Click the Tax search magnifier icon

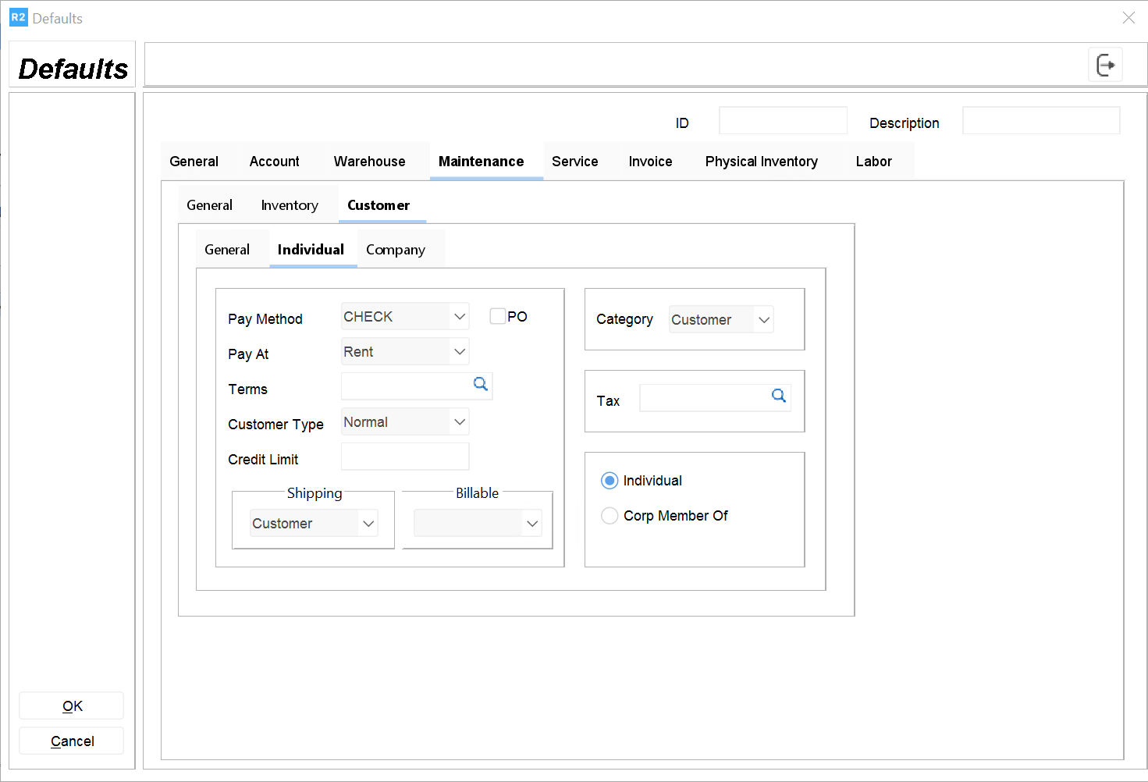click(778, 396)
